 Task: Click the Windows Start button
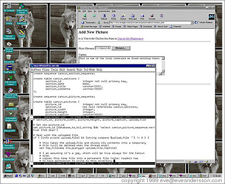8,176
